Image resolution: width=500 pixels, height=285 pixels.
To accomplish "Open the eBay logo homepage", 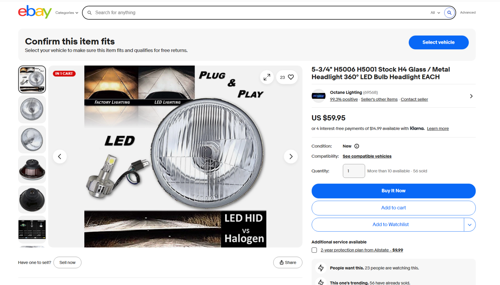I will click(35, 12).
